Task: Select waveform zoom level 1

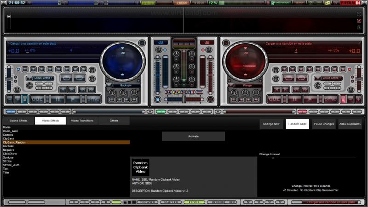Action: [x=359, y=14]
